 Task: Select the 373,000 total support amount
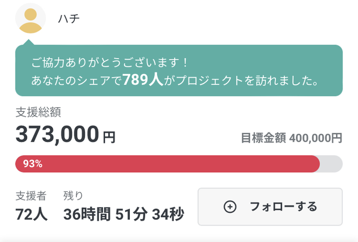coord(57,134)
